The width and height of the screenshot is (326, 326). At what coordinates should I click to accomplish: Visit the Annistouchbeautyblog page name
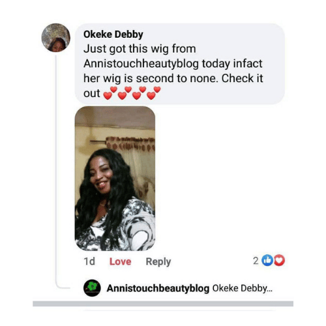click(x=158, y=288)
